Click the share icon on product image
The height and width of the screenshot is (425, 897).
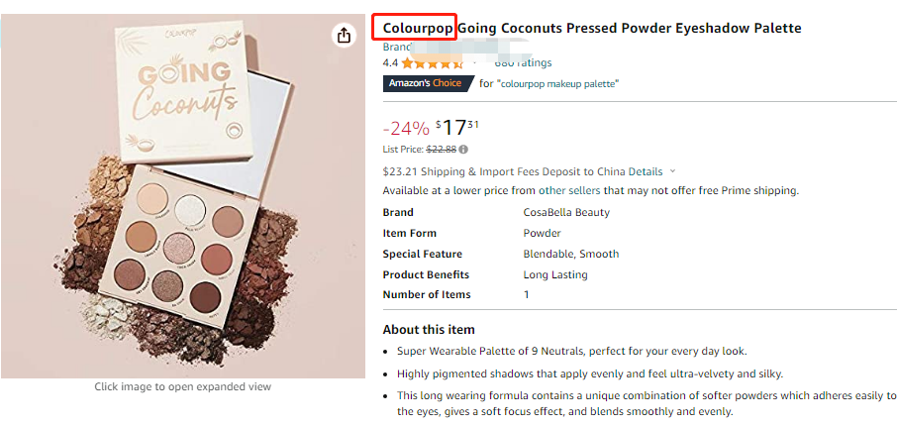coord(344,36)
